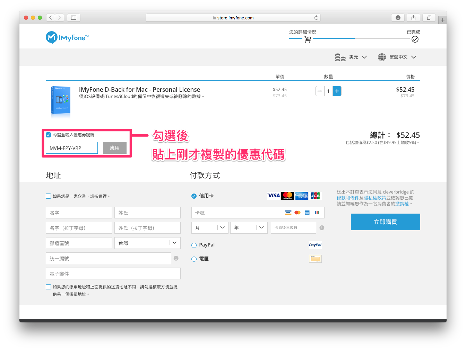
Task: Click Safari back navigation arrow
Action: coord(51,18)
